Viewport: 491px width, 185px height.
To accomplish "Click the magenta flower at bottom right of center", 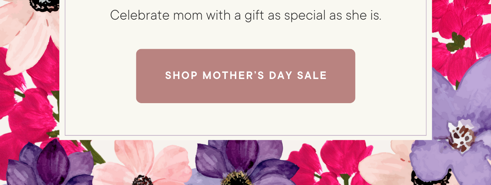I will coord(323,162).
